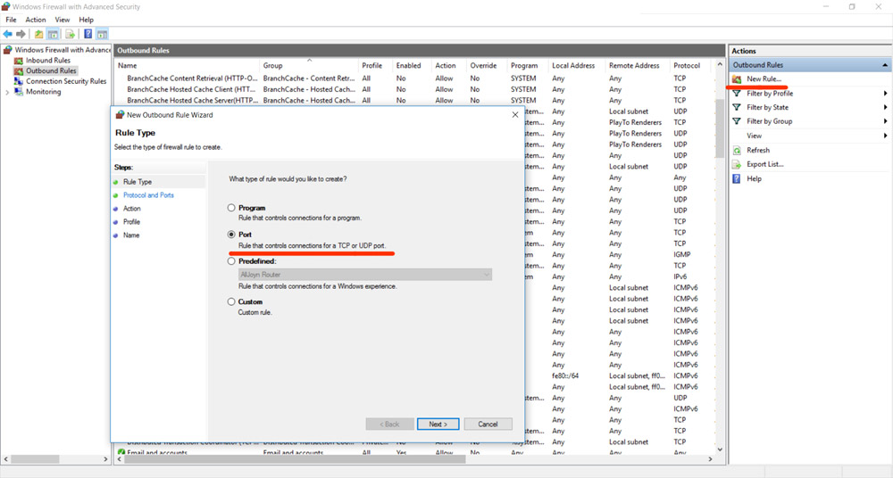The width and height of the screenshot is (893, 478).
Task: Close the New Outbound Rule Wizard dialog
Action: (515, 115)
